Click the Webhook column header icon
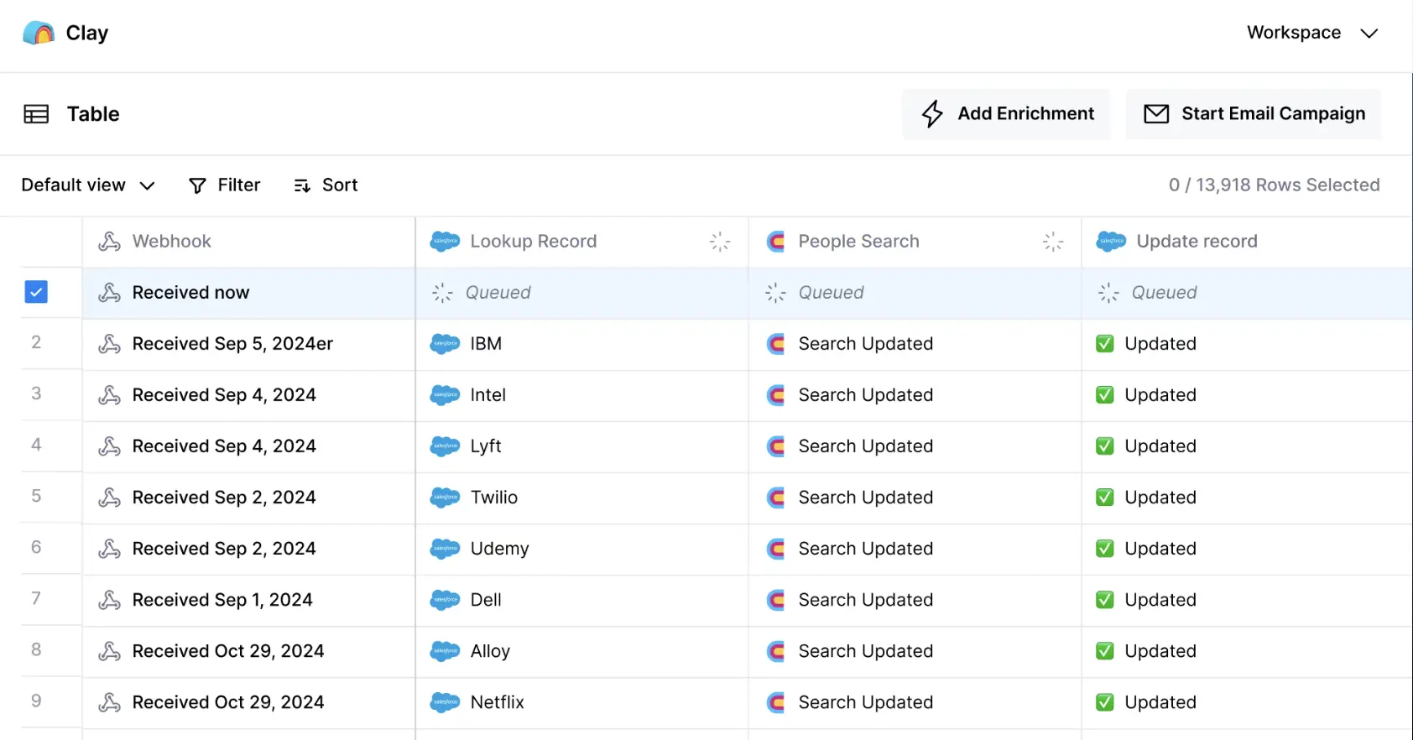 tap(110, 242)
